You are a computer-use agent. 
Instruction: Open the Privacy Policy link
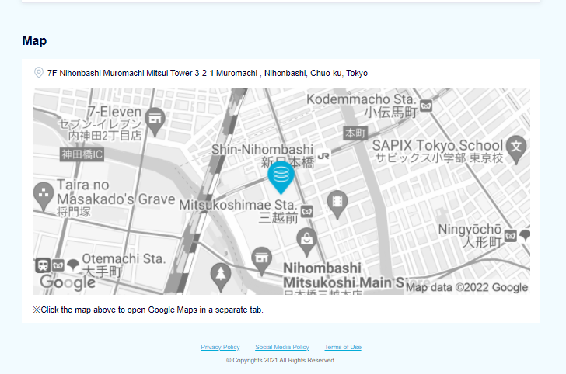(x=220, y=347)
